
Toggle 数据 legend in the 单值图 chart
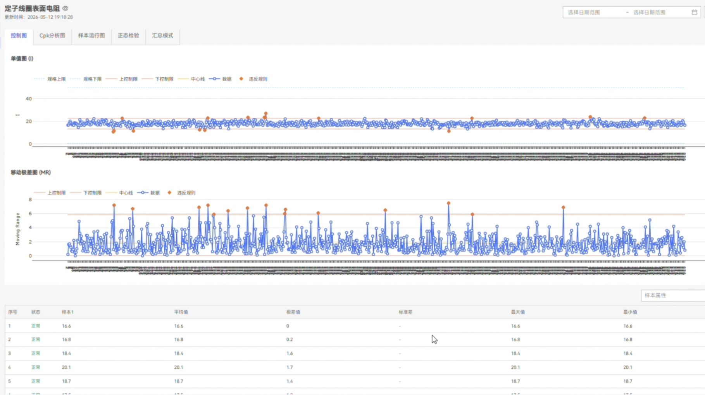[220, 79]
